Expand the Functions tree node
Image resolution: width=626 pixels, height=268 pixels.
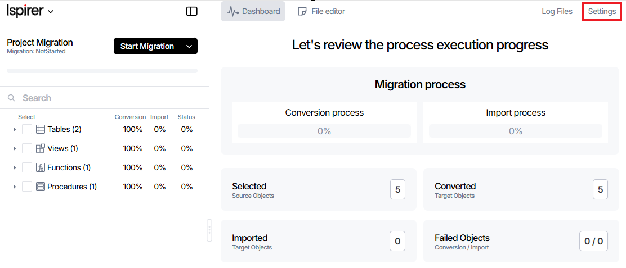point(15,167)
